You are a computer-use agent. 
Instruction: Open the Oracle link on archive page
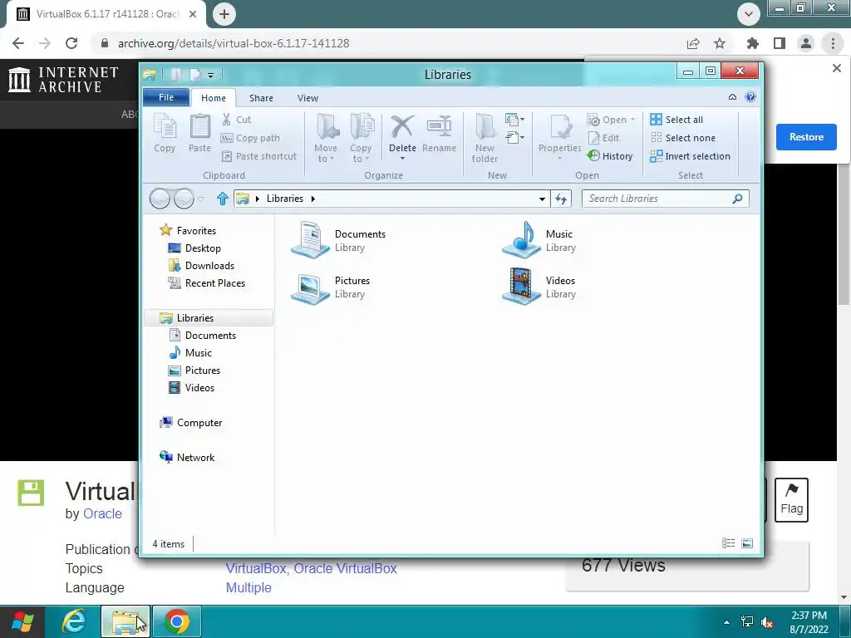click(102, 513)
